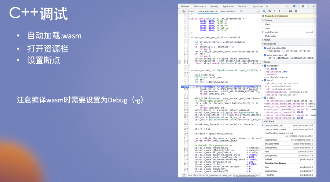Open DevTools three-dot menu
The height and width of the screenshot is (182, 330).
tap(308, 6)
